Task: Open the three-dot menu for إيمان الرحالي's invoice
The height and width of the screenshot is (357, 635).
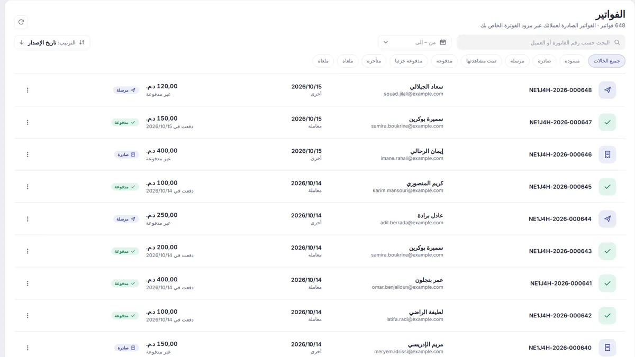Action: point(28,154)
